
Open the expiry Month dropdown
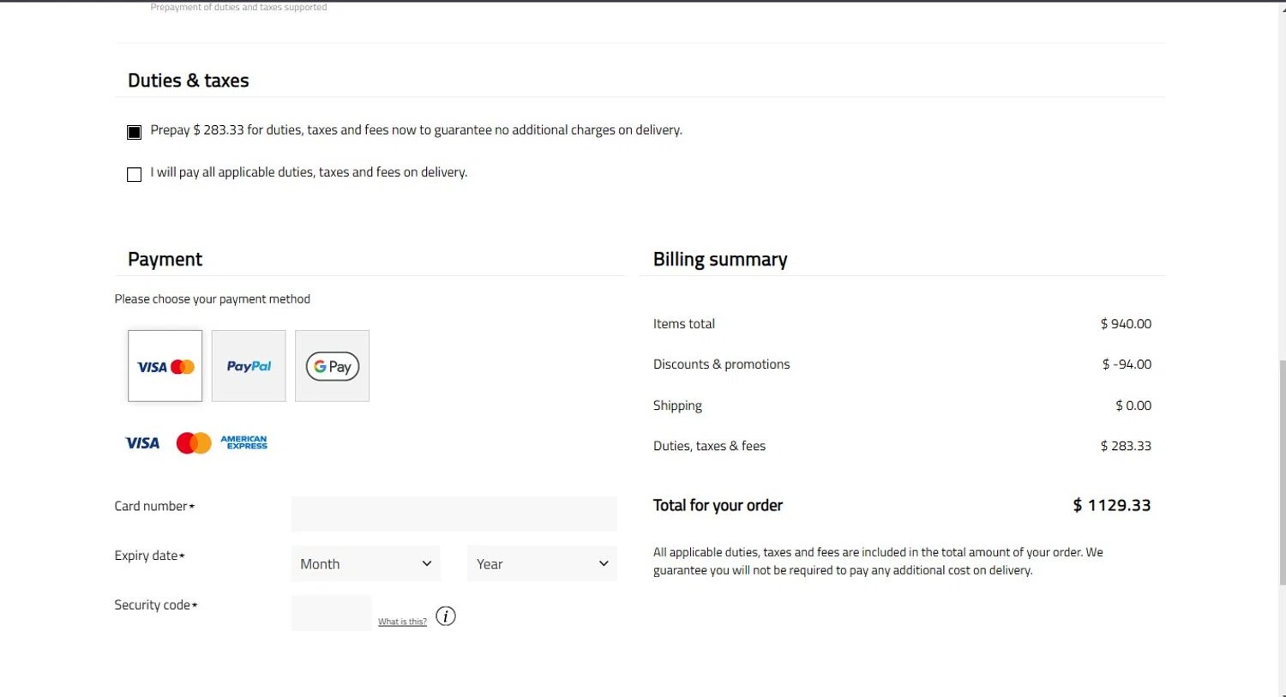tap(366, 563)
